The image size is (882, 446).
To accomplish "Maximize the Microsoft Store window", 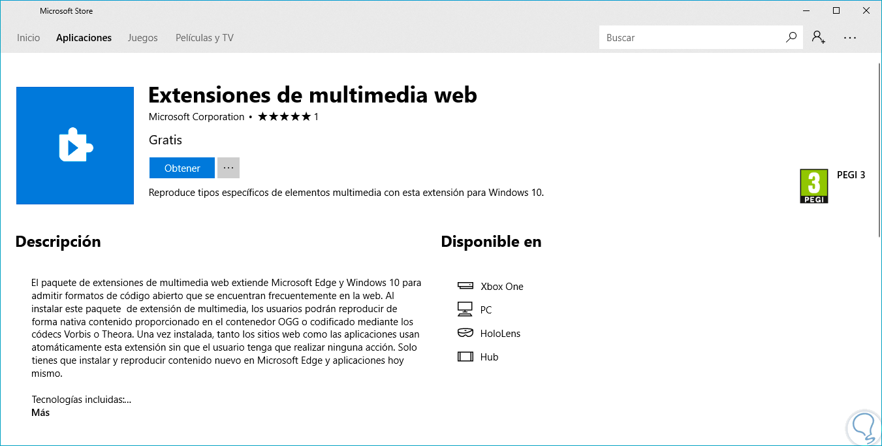I will (x=836, y=10).
